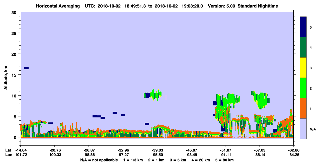The height and width of the screenshot is (167, 326).
Task: Click colorbar label '4'
Action: click(311, 47)
